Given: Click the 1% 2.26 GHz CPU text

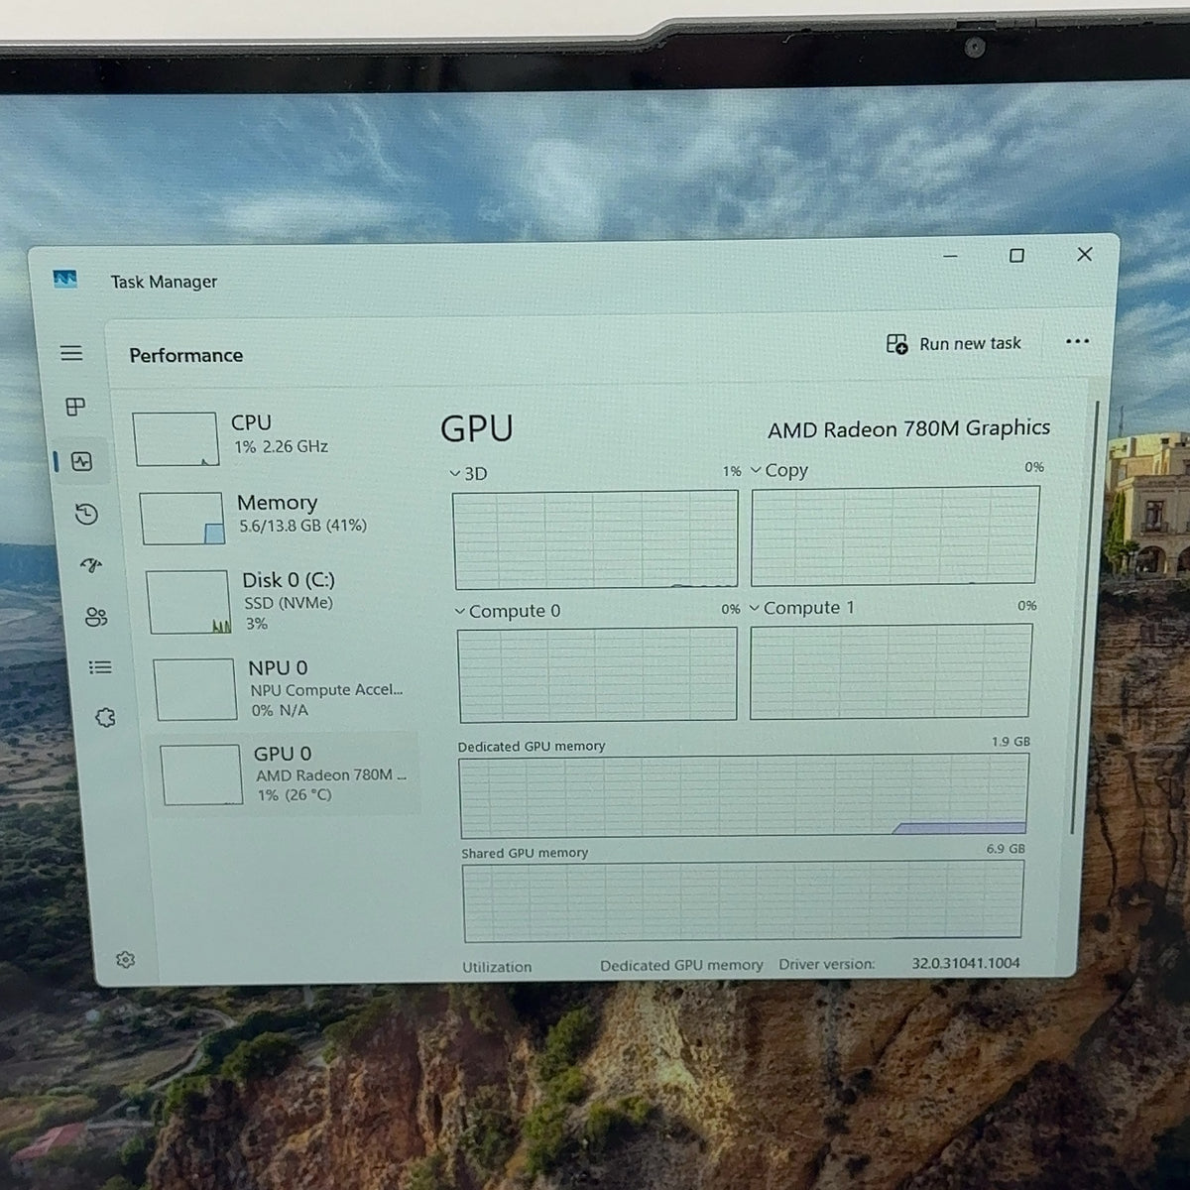Looking at the screenshot, I should (281, 446).
